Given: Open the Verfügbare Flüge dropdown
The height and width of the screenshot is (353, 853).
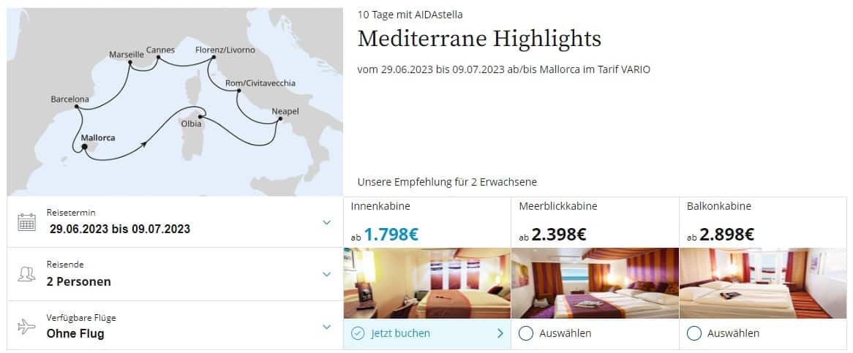Looking at the screenshot, I should pos(327,327).
